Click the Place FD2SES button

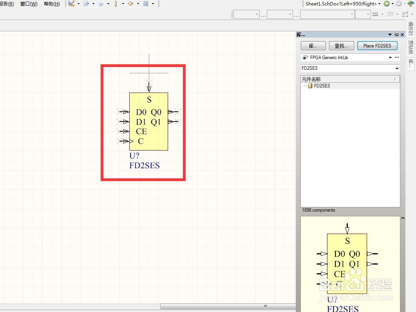[377, 46]
